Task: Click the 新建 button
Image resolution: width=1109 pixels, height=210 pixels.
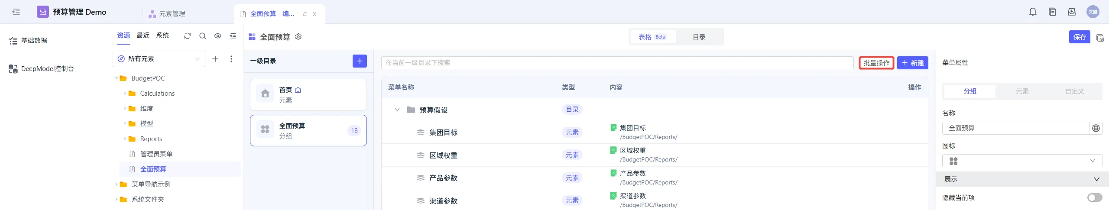Action: (x=913, y=63)
